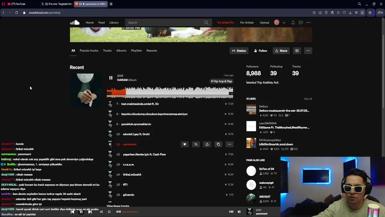Repost the track yanomami
The width and height of the screenshot is (385, 217).
(196, 144)
